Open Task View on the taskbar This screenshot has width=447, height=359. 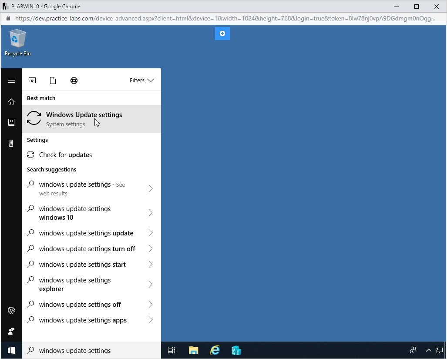pos(171,350)
